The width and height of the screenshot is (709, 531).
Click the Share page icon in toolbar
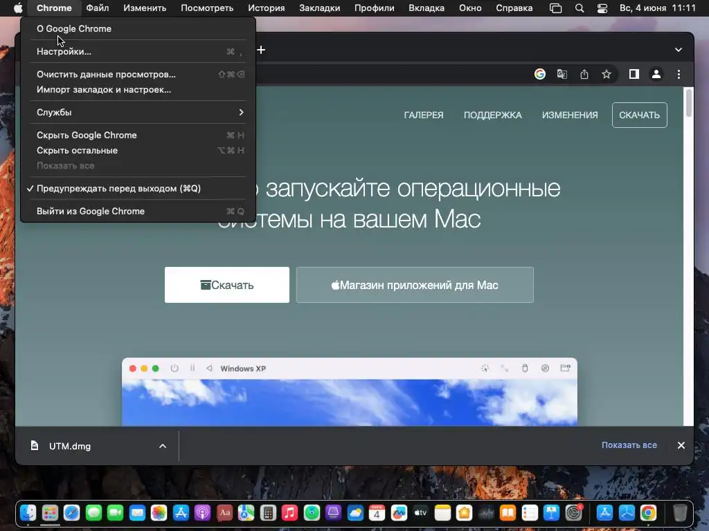(584, 74)
